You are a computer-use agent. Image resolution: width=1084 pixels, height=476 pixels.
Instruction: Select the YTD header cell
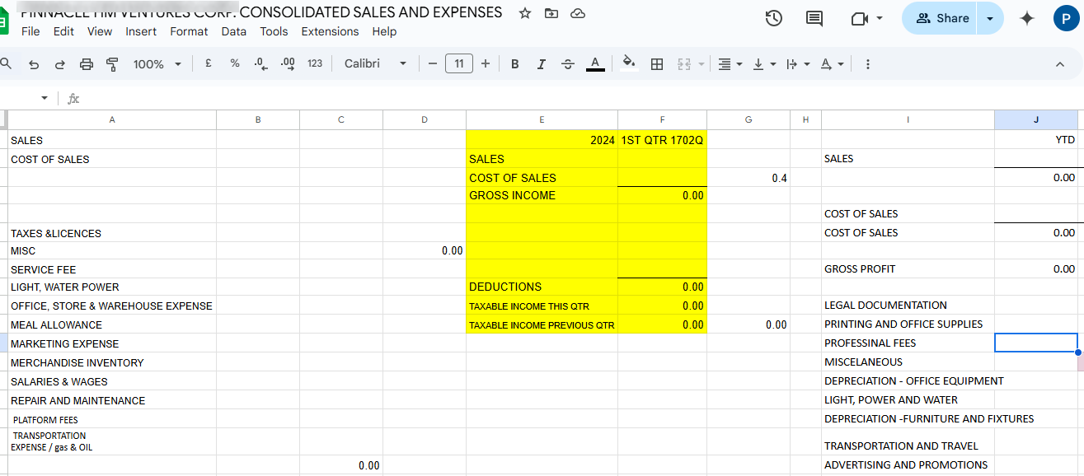(x=1036, y=140)
